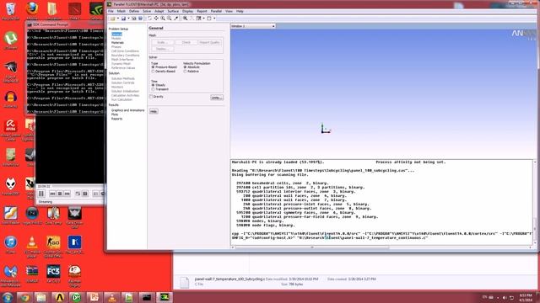Viewport: 540px width, 303px height.
Task: Select Boundary Conditions in navigation tree
Action: (126, 56)
